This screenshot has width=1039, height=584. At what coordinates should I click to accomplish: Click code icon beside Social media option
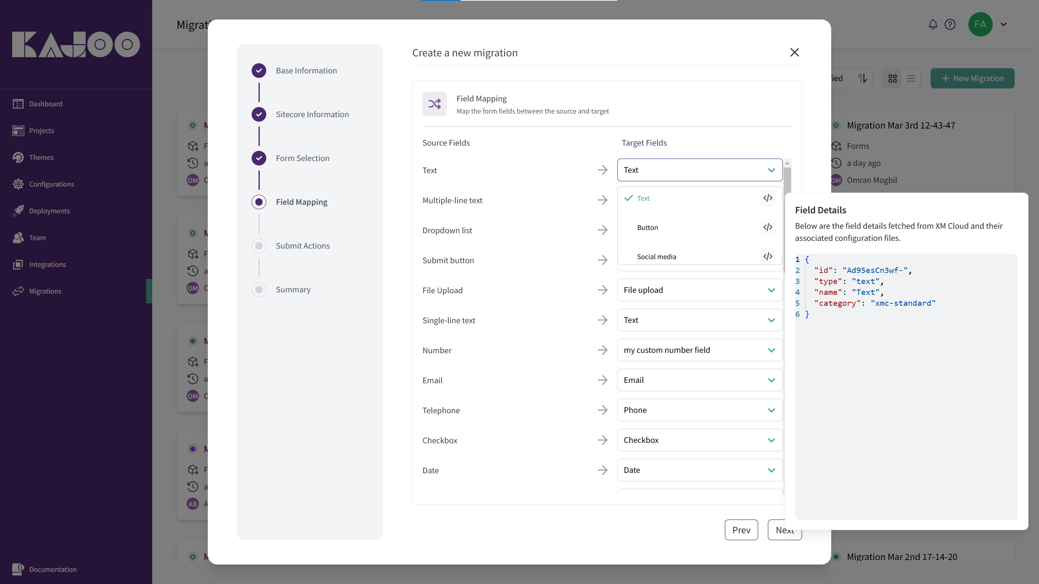point(767,256)
